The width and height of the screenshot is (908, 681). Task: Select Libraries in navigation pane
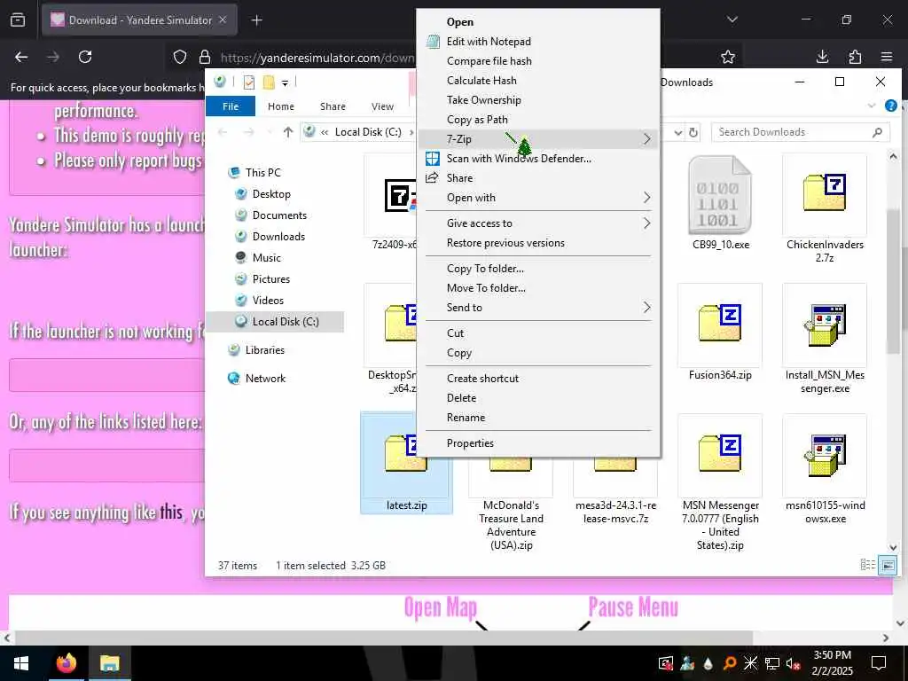coord(264,350)
